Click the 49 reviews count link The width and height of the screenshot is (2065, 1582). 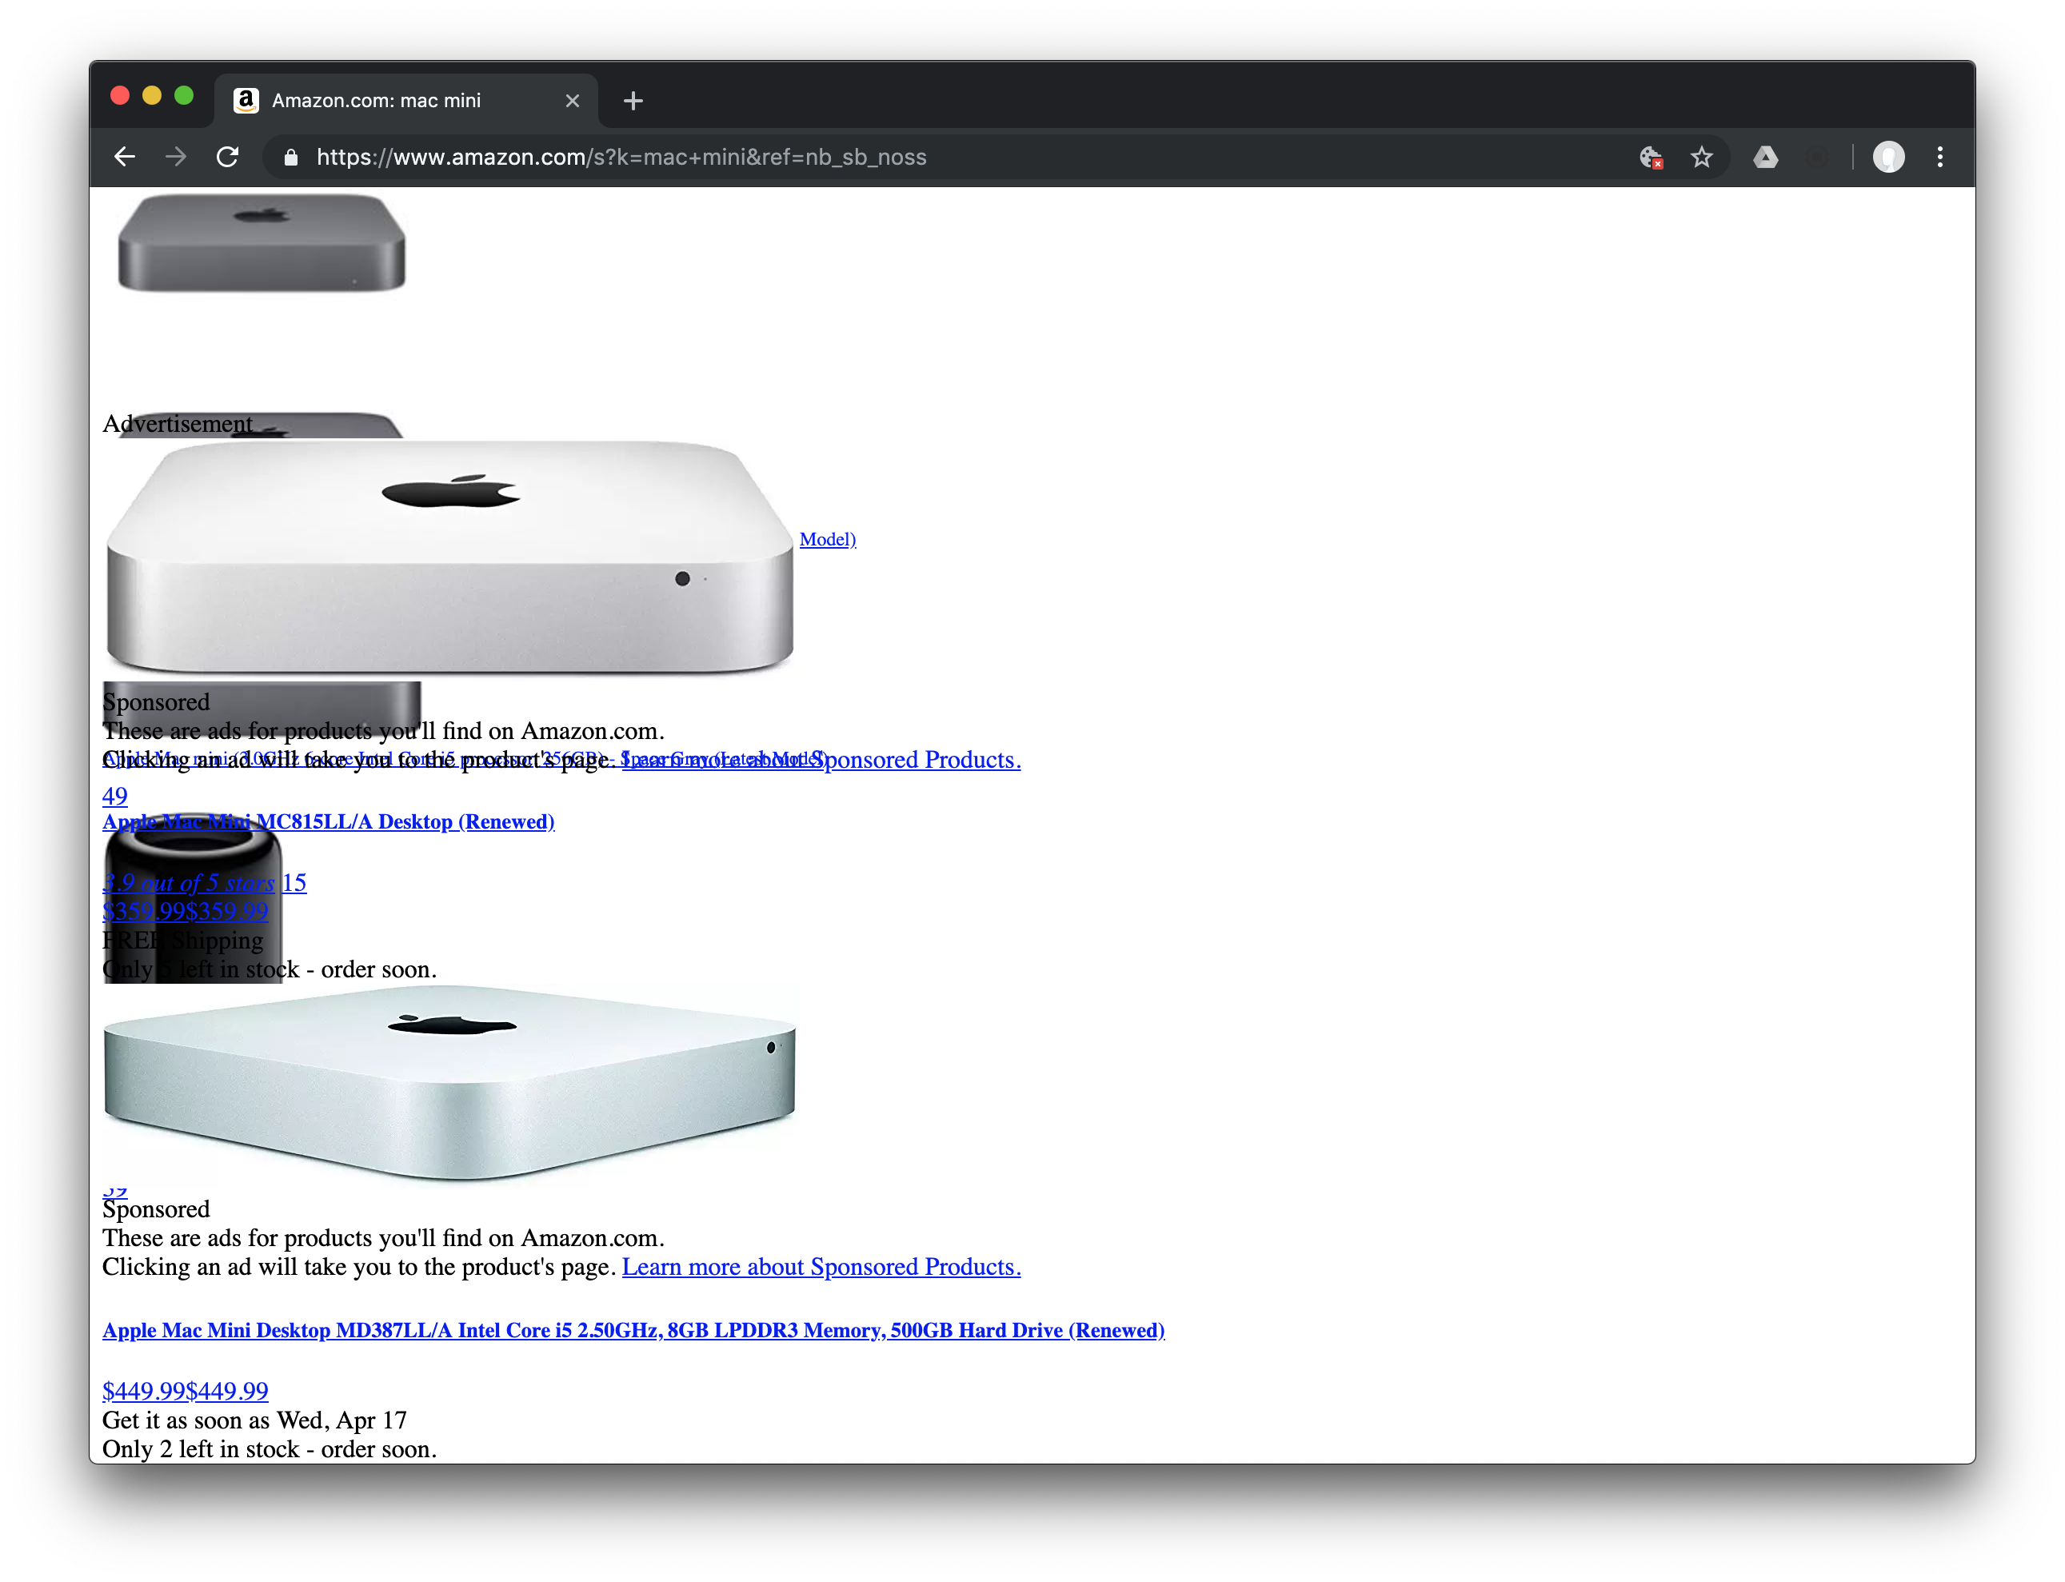(115, 796)
